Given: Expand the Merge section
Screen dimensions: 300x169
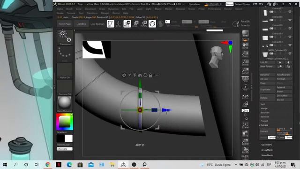Looking at the screenshot, I should pyautogui.click(x=264, y=108).
